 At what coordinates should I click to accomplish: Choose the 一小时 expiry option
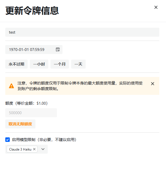(x=39, y=64)
